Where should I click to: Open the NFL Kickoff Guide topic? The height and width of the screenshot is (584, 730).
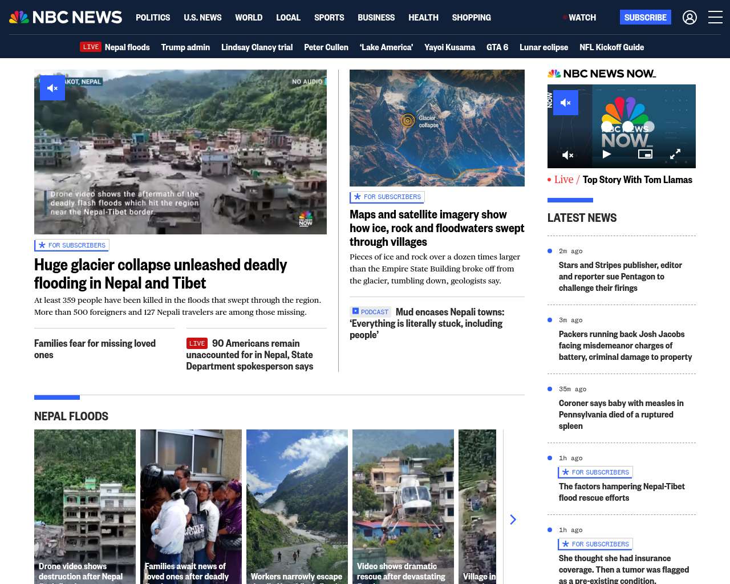pos(611,47)
